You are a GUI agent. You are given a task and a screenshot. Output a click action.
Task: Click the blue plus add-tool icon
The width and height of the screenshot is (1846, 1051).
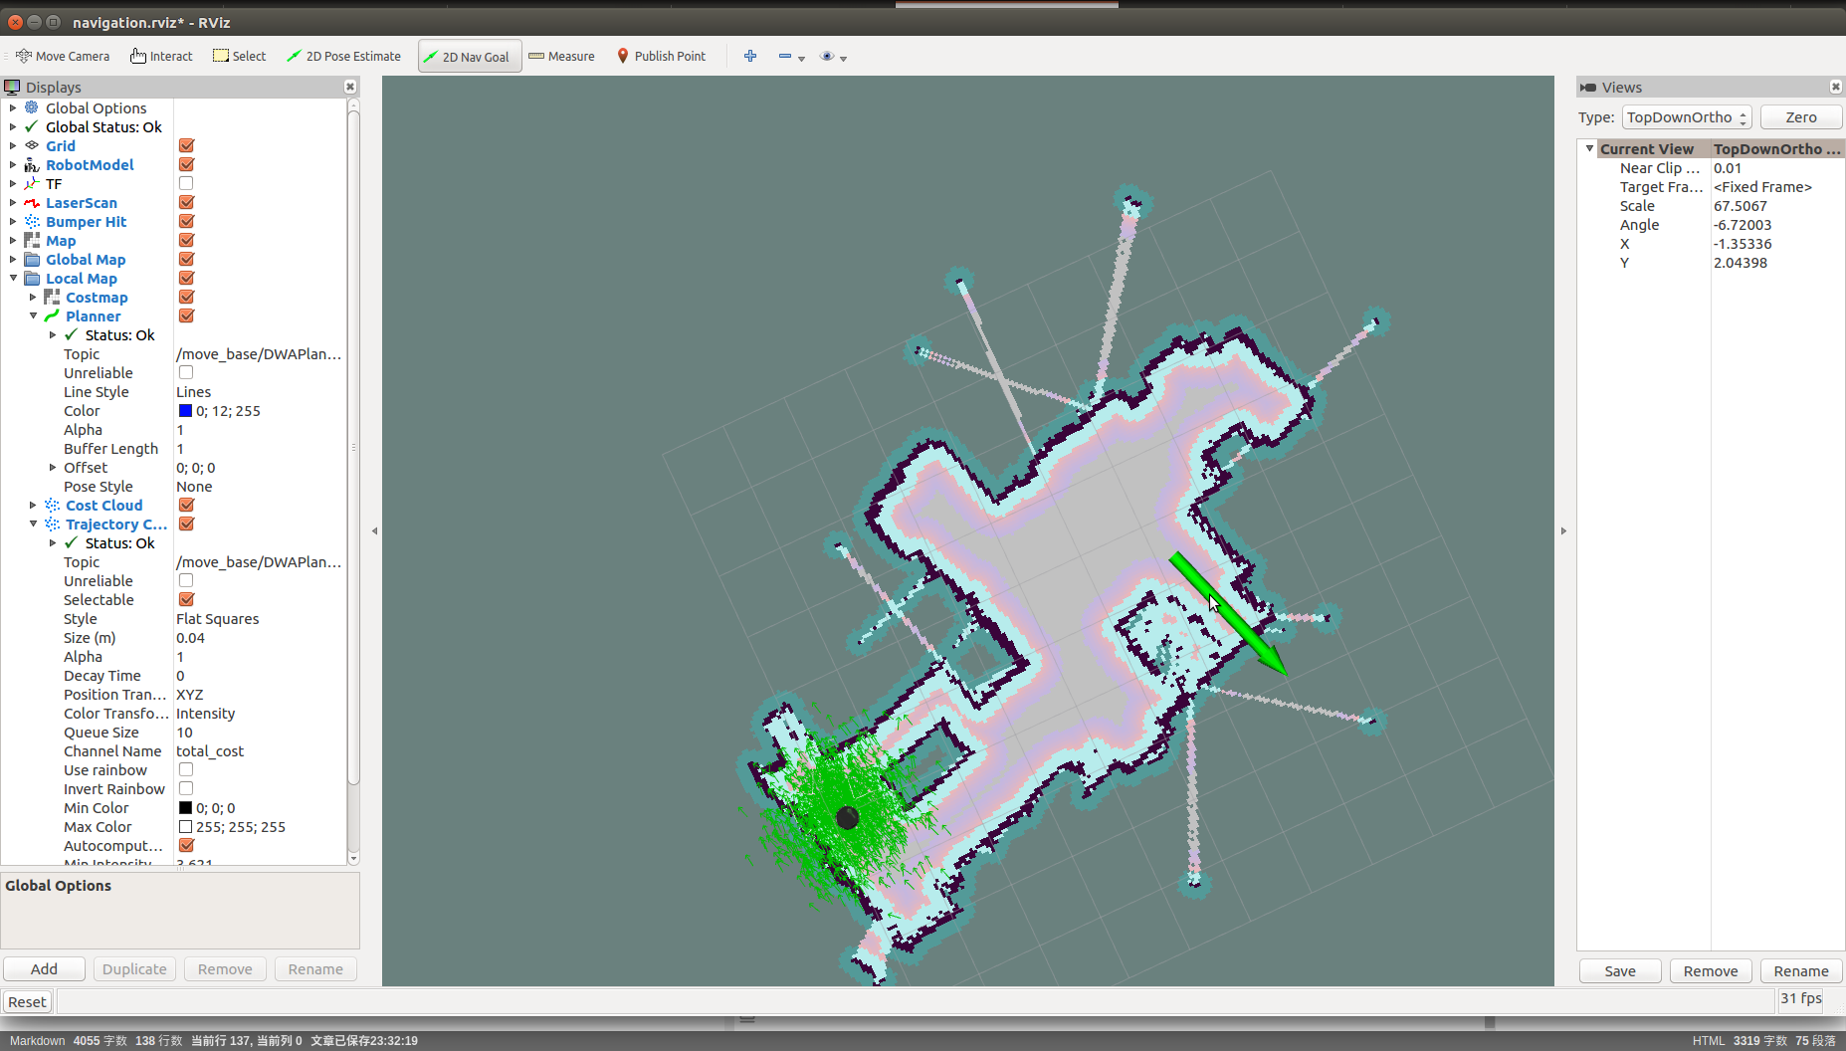click(750, 57)
